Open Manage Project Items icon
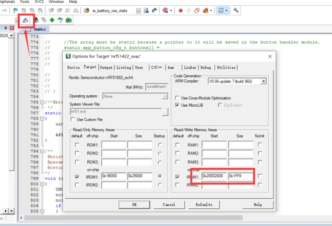332x226 pixels. click(36, 20)
